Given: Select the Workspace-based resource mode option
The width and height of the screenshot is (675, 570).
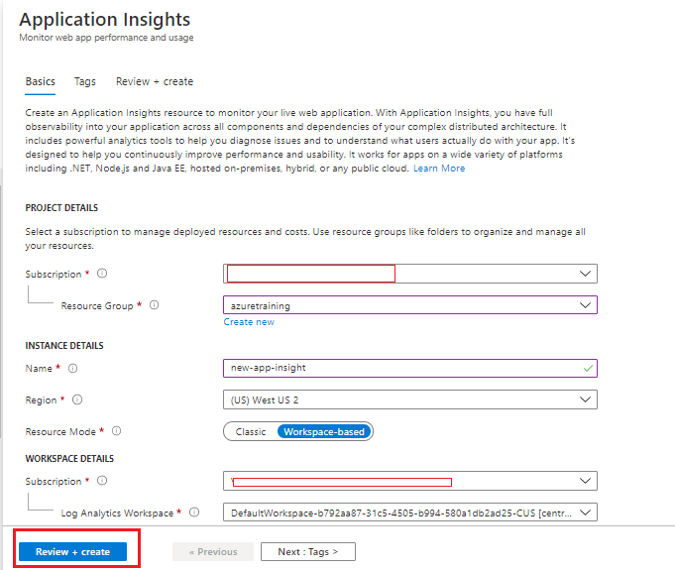Looking at the screenshot, I should [x=324, y=432].
